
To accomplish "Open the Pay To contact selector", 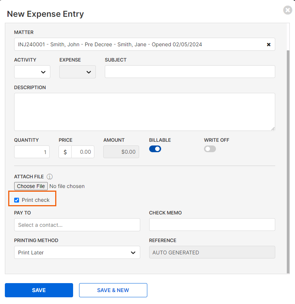I will [77, 225].
